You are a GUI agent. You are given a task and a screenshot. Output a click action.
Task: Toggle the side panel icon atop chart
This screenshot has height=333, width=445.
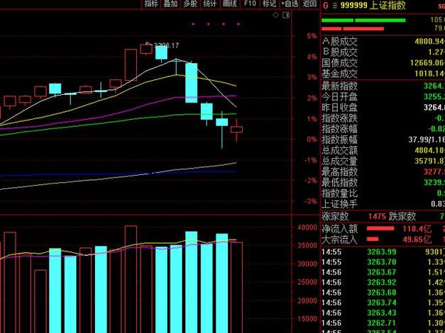(x=286, y=15)
